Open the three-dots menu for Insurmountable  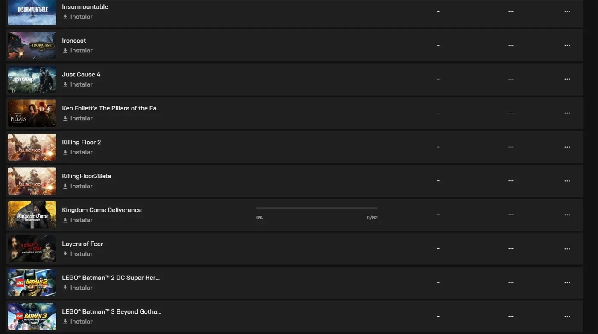567,12
